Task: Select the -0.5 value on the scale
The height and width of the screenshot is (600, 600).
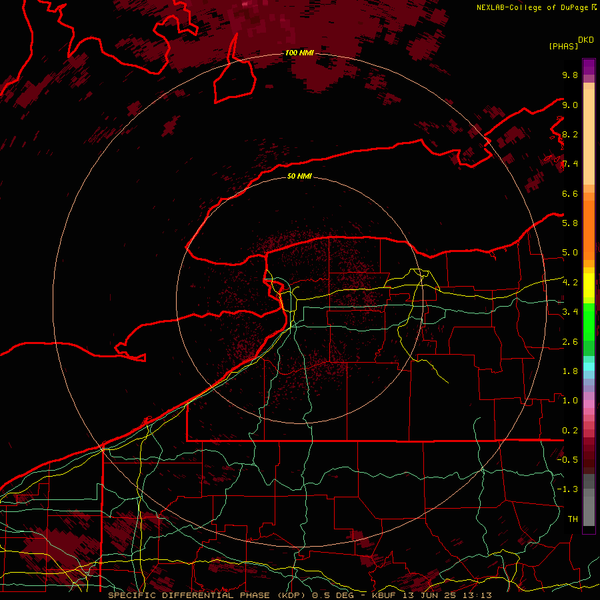Action: pos(567,460)
